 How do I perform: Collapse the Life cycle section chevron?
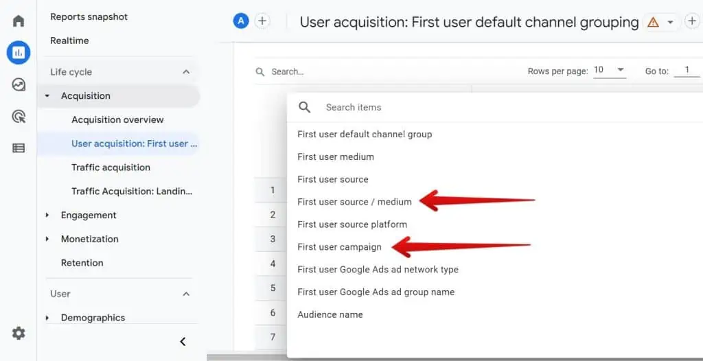coord(187,72)
